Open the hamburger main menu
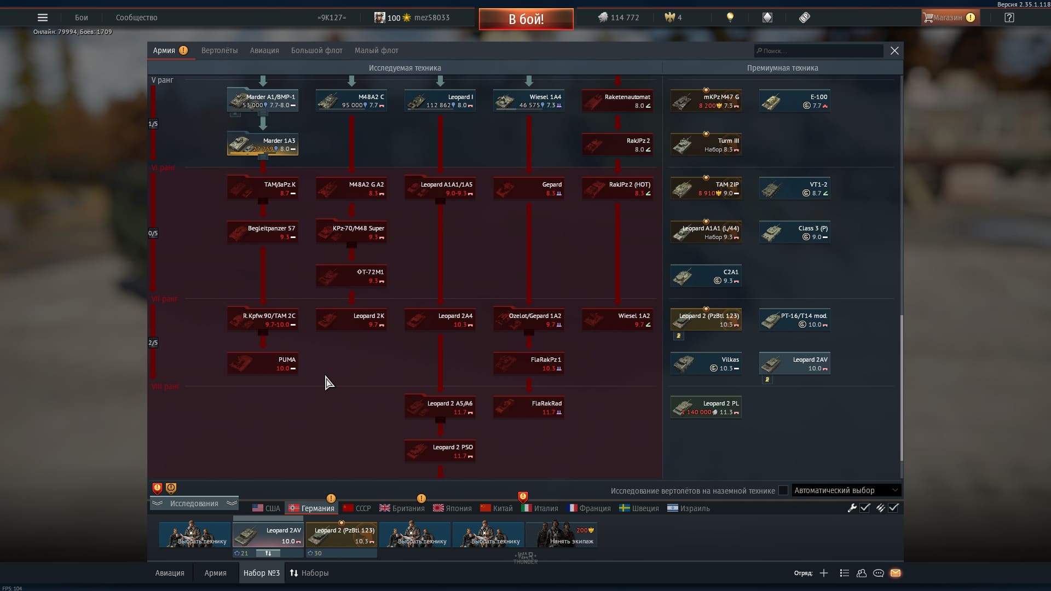Image resolution: width=1051 pixels, height=591 pixels. pyautogui.click(x=42, y=18)
